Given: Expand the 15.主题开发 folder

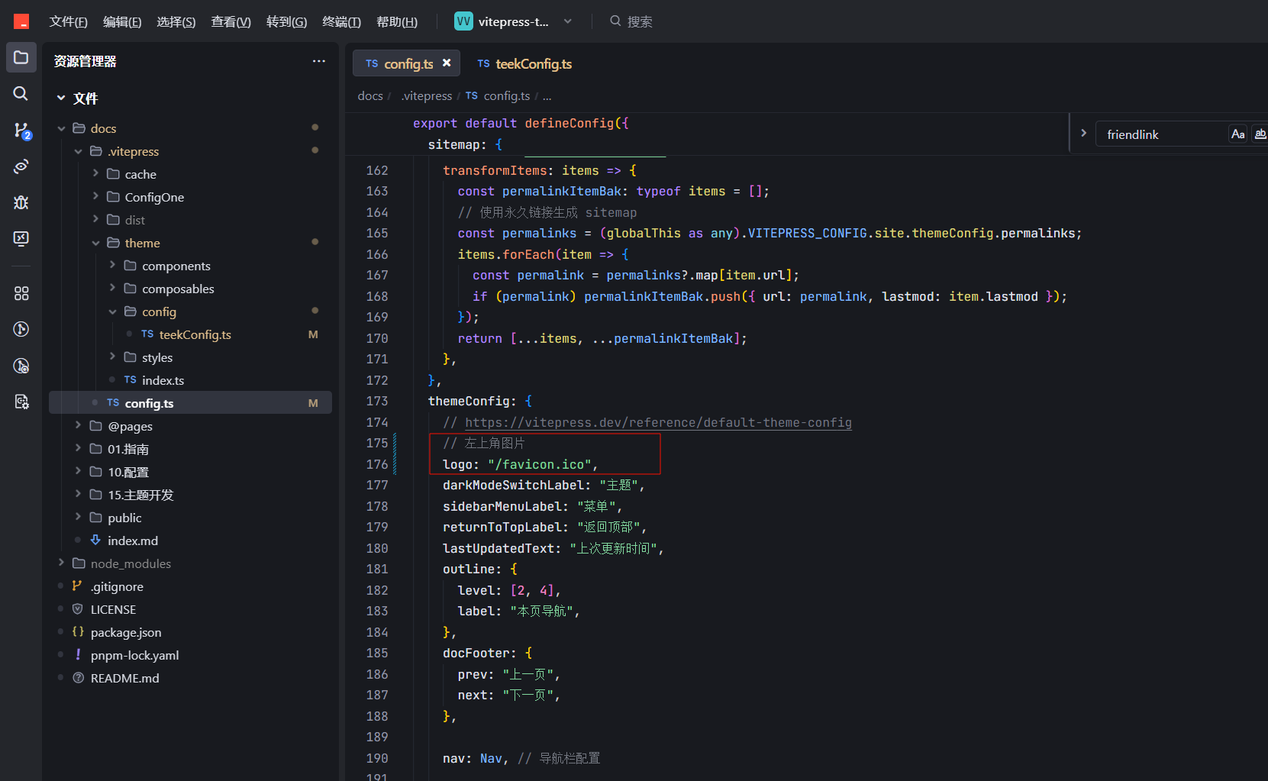Looking at the screenshot, I should 78,495.
